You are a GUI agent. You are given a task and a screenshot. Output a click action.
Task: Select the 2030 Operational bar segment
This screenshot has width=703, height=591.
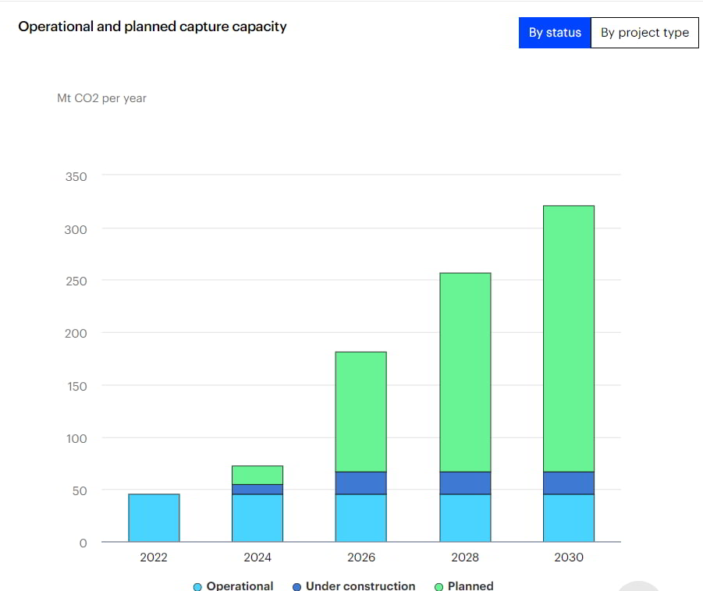pos(569,518)
